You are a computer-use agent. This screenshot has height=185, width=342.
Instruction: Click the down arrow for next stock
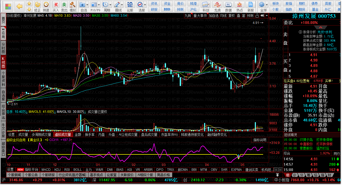click(30, 10)
